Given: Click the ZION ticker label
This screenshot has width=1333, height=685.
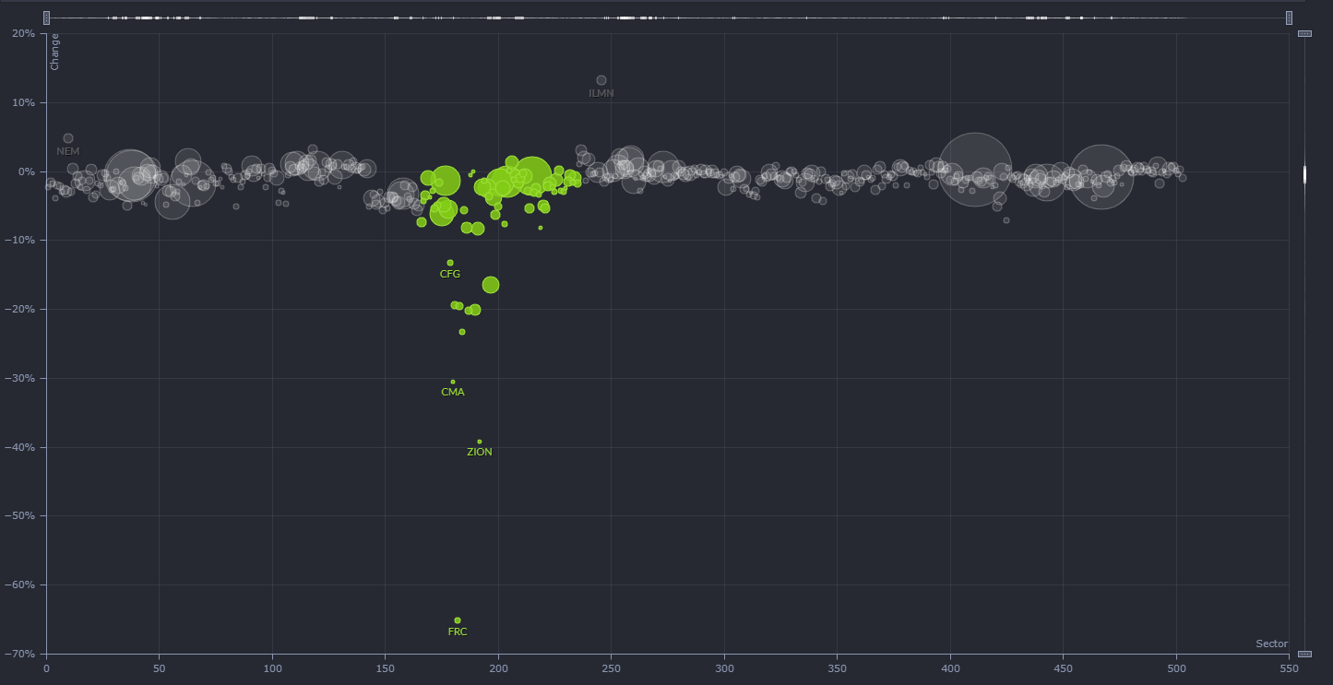Looking at the screenshot, I should 480,452.
